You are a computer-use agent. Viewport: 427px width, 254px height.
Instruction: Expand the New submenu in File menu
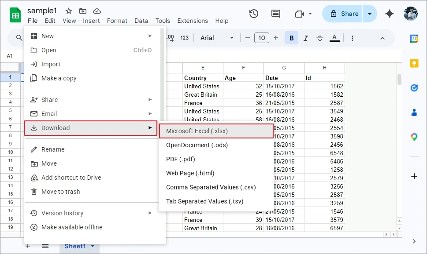91,36
